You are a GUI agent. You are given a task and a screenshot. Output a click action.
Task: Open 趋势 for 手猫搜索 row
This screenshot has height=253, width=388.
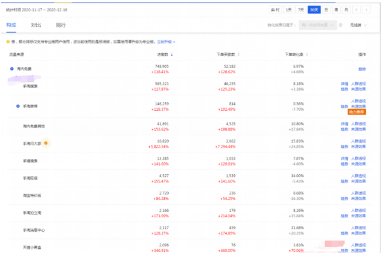(x=345, y=164)
